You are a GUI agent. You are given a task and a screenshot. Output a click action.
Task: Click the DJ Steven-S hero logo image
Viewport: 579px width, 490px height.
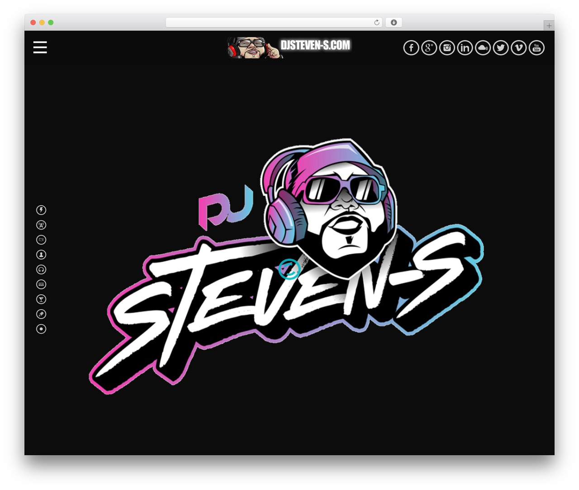pos(286,266)
